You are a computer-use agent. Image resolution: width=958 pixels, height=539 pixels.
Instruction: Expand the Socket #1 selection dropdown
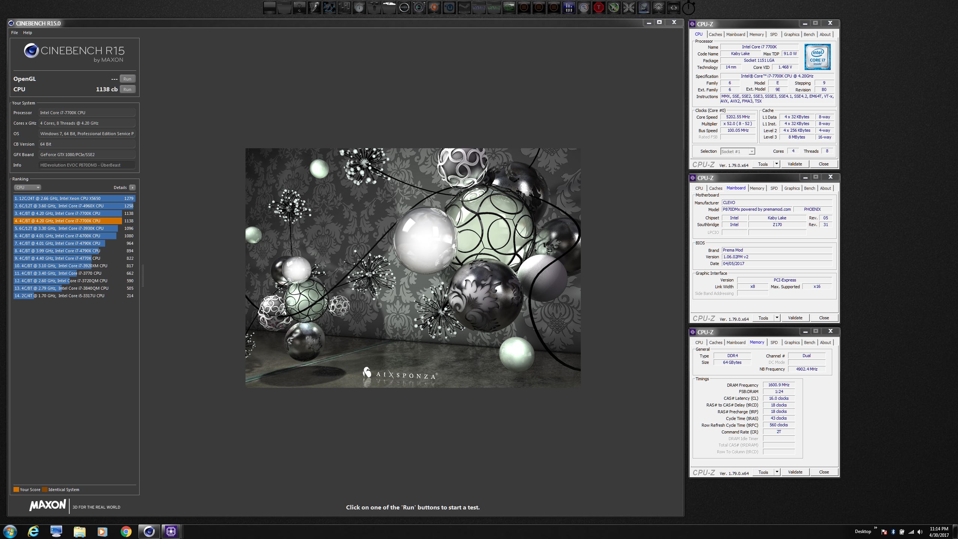click(x=751, y=152)
